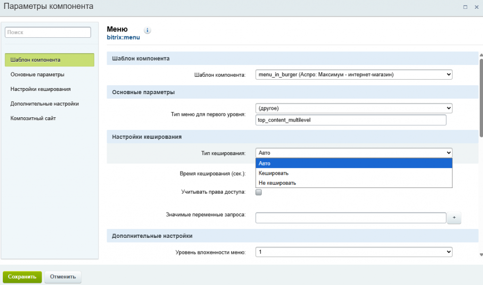Screen dimensions: 483x285
Task: Click the info icon next to Меню title
Action: point(147,31)
